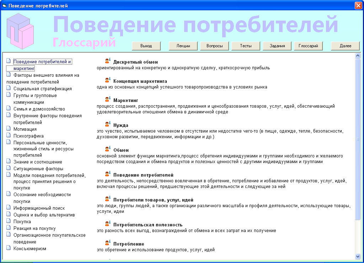Choose topic 'Знание и соотношение'

(38, 162)
